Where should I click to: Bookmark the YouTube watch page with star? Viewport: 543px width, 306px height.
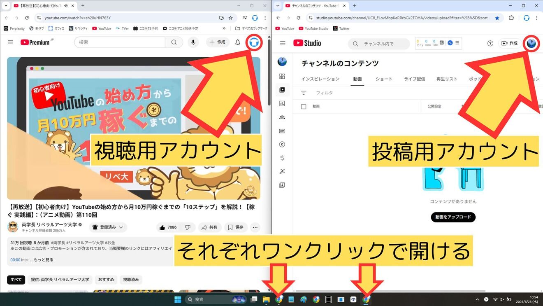(x=230, y=18)
